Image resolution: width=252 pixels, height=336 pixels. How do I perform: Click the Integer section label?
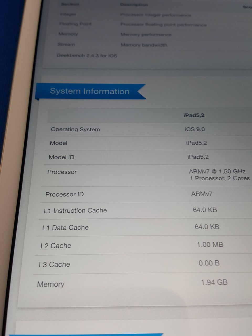click(x=68, y=14)
